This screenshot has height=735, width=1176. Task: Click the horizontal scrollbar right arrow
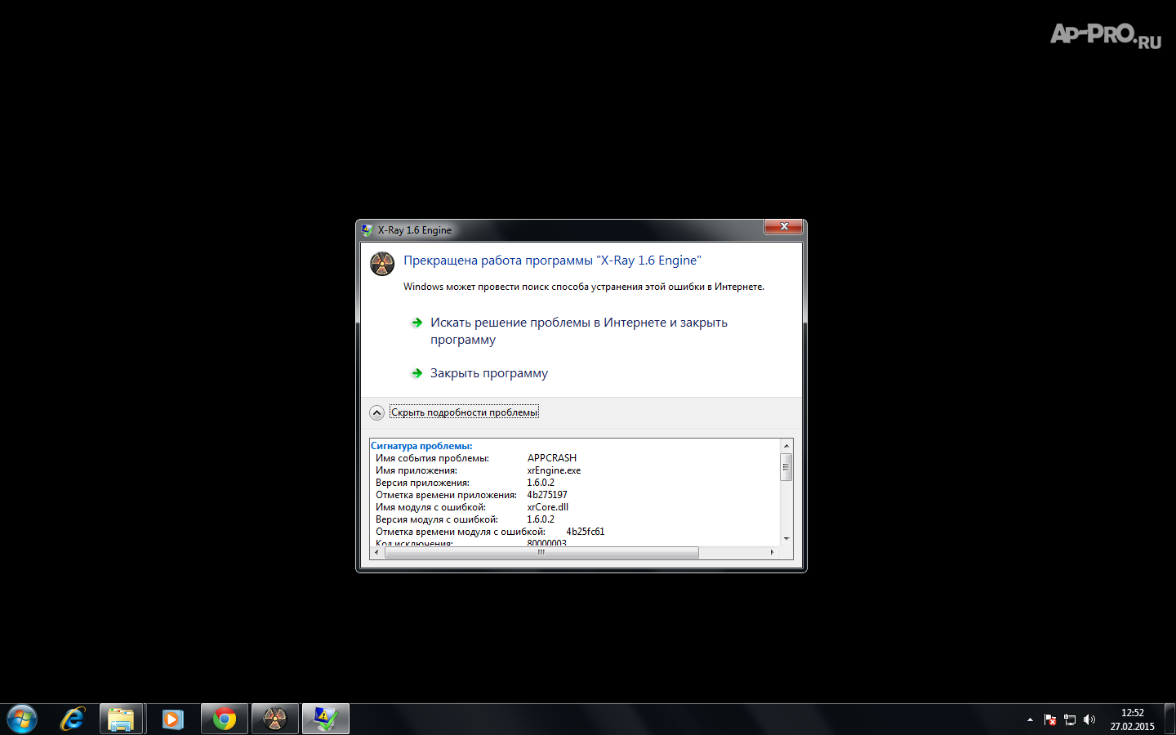click(772, 553)
